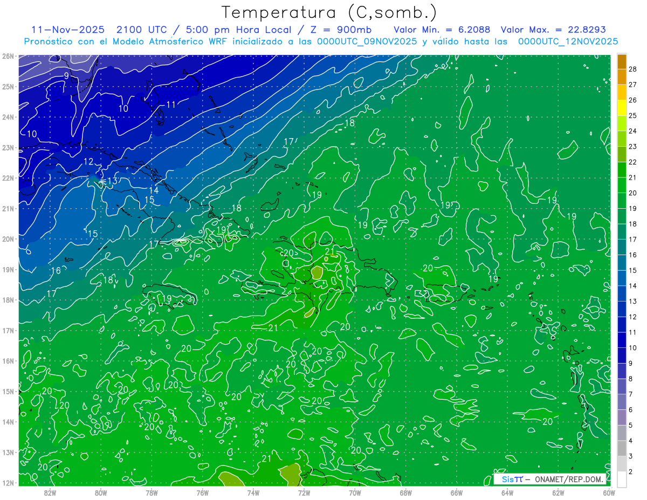The image size is (647, 500).
Task: Click the "70W" longitude axis label
Action: click(355, 492)
